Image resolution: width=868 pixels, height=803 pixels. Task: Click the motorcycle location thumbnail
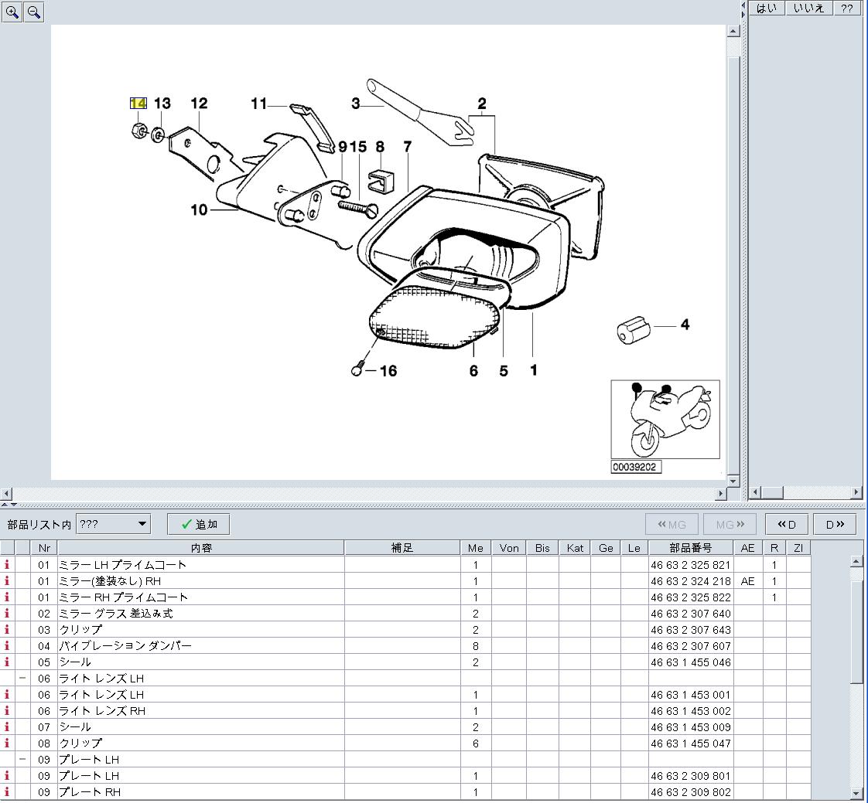tap(665, 419)
